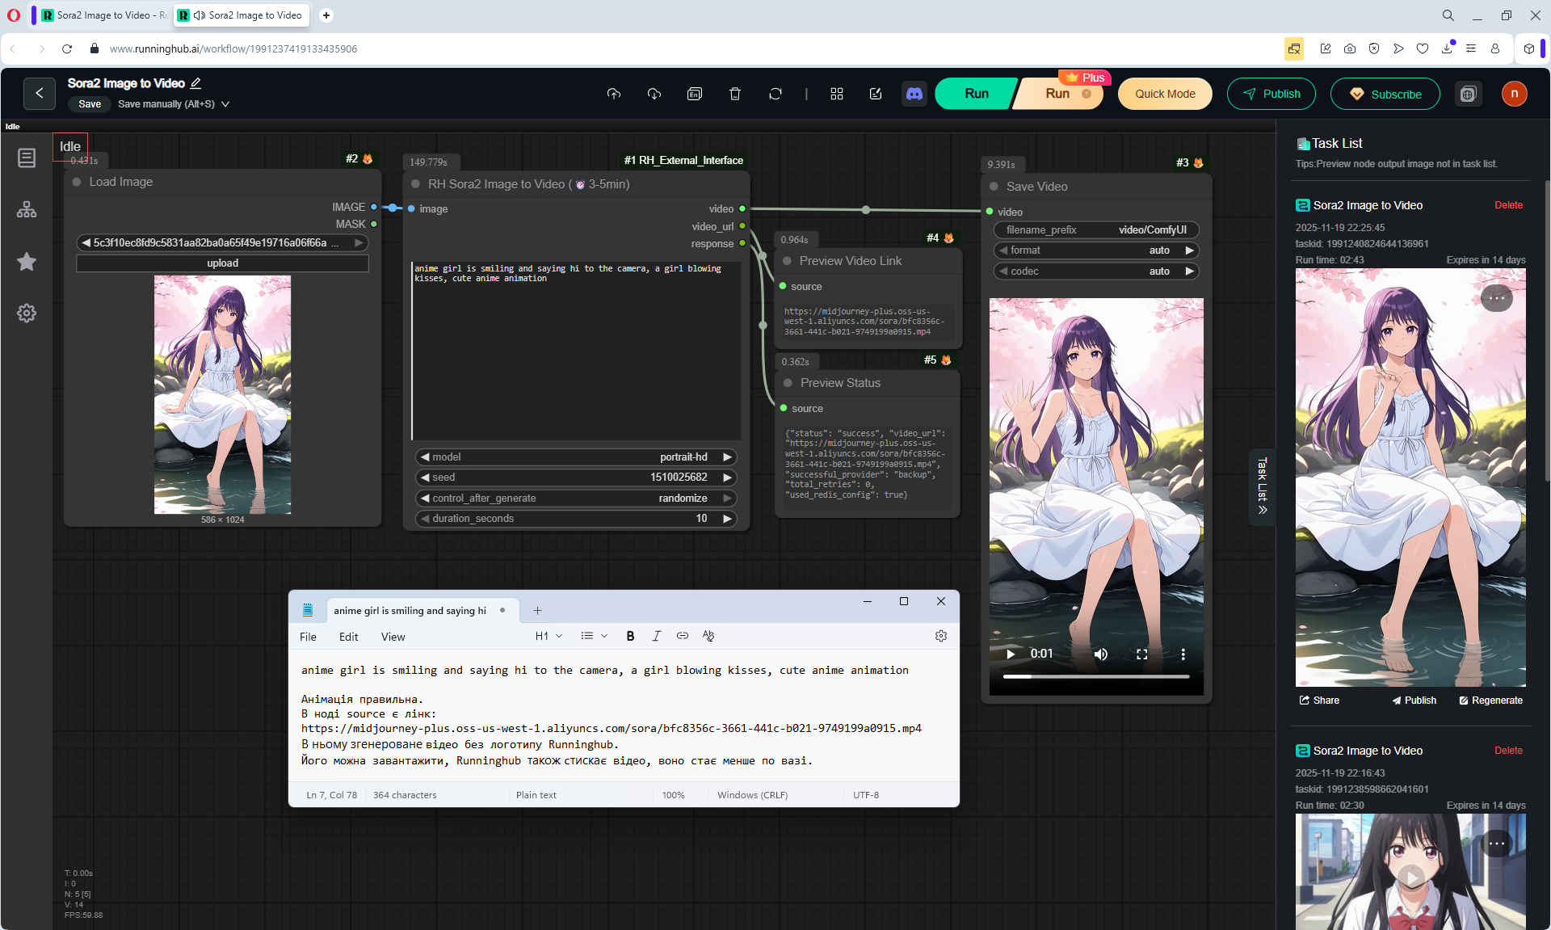Viewport: 1551px width, 930px height.
Task: Open the favorites star sidebar icon
Action: coord(27,261)
